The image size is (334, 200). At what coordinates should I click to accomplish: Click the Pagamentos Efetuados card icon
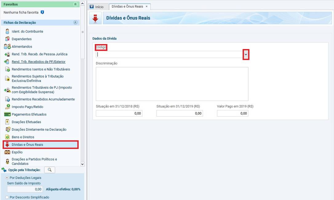click(x=7, y=114)
